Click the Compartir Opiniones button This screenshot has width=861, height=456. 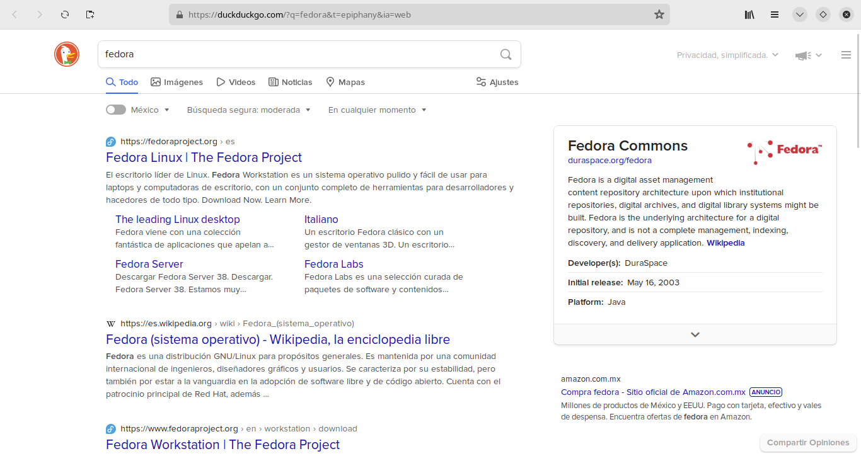click(x=809, y=443)
